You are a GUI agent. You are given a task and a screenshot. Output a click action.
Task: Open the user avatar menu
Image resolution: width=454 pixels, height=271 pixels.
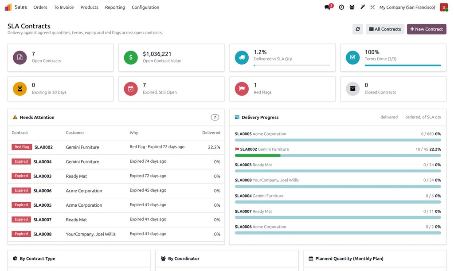click(443, 7)
